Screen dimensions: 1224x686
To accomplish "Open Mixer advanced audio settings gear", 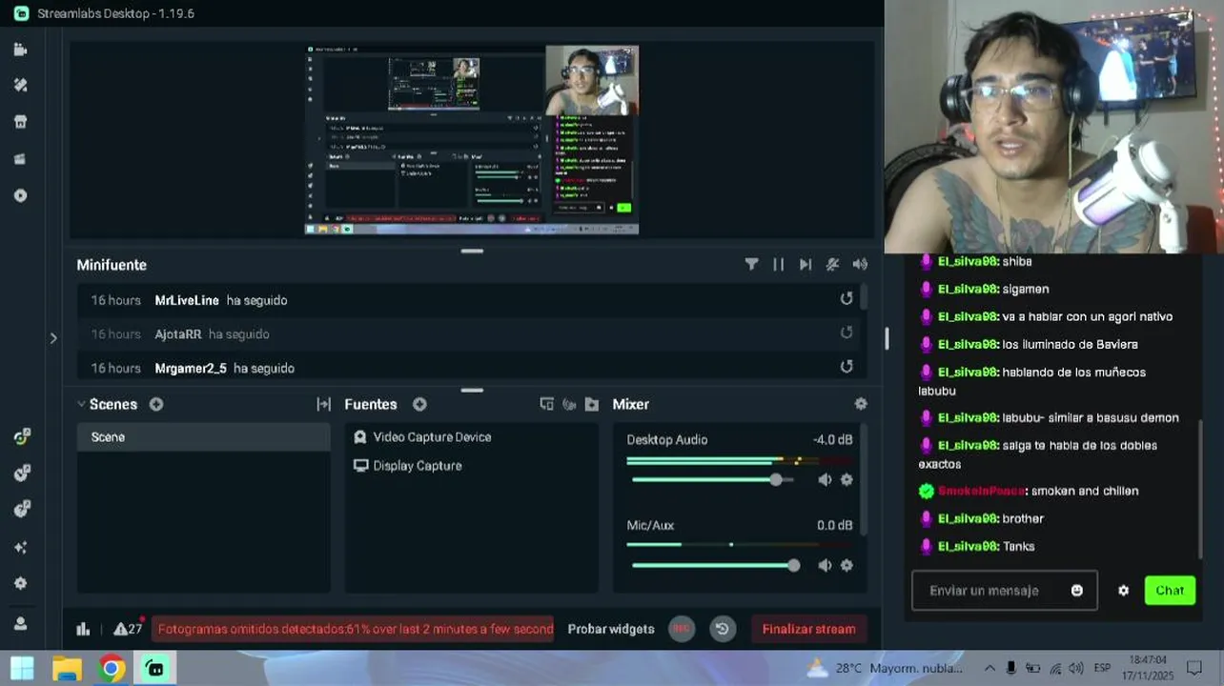I will point(861,404).
